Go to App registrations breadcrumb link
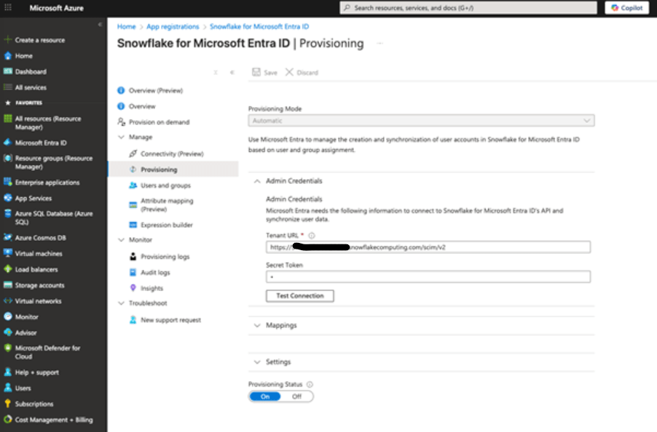This screenshot has height=432, width=657. (173, 26)
